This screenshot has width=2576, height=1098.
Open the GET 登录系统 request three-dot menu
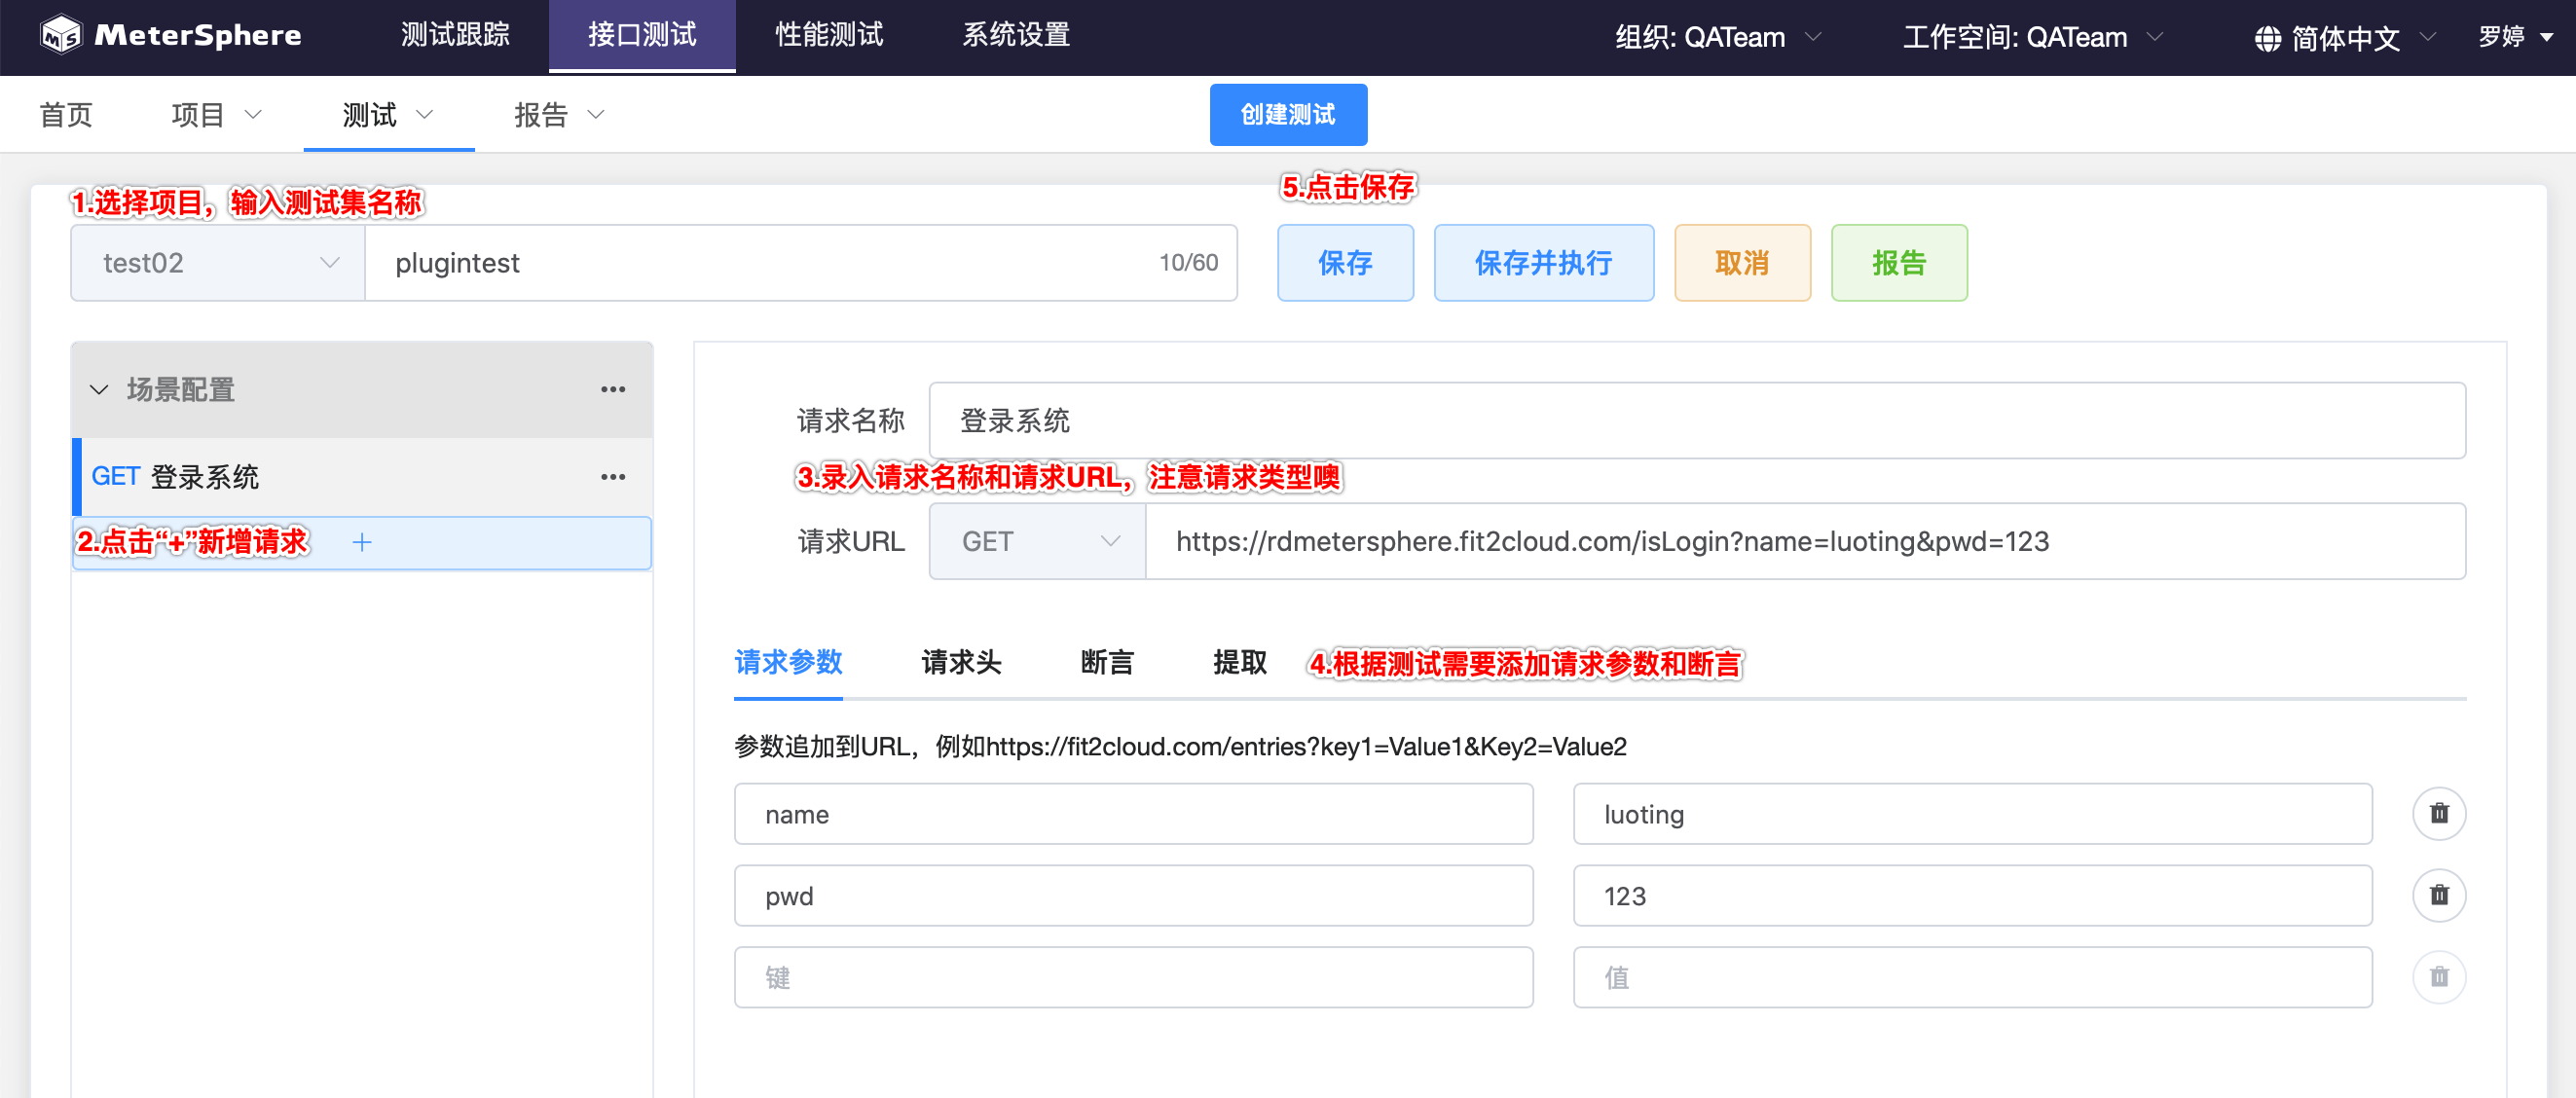pyautogui.click(x=613, y=477)
